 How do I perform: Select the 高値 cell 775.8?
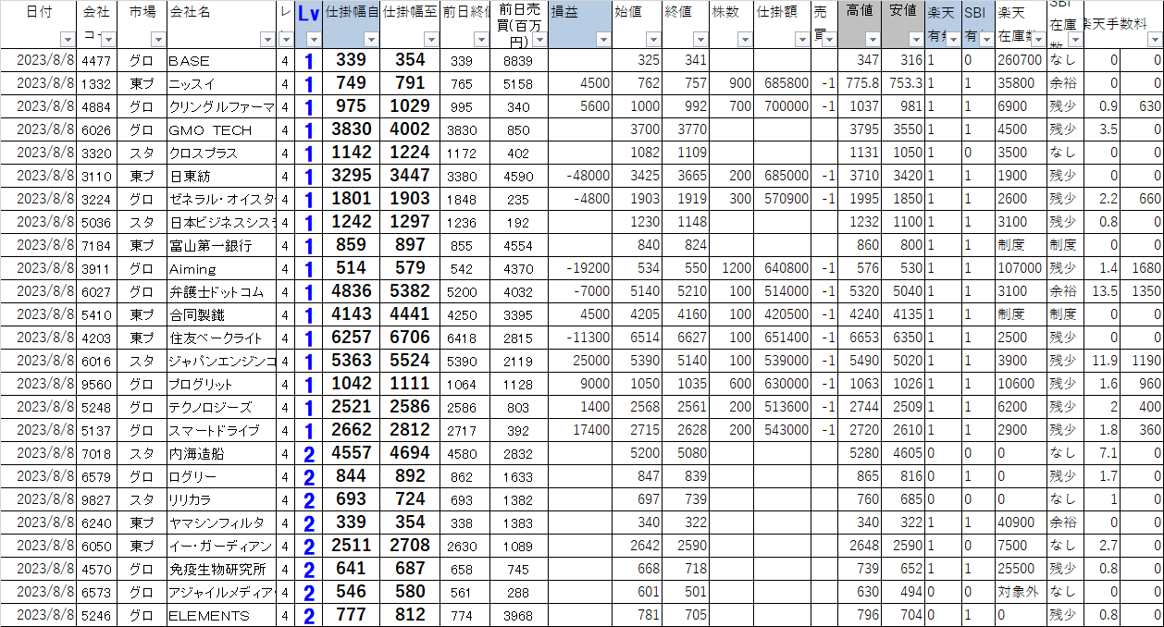[861, 83]
